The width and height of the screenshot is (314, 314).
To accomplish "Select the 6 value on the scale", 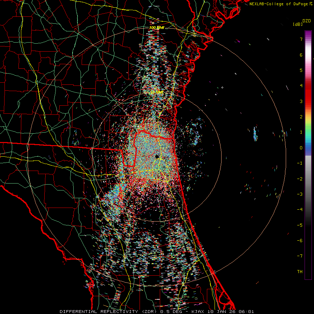I will [x=301, y=55].
